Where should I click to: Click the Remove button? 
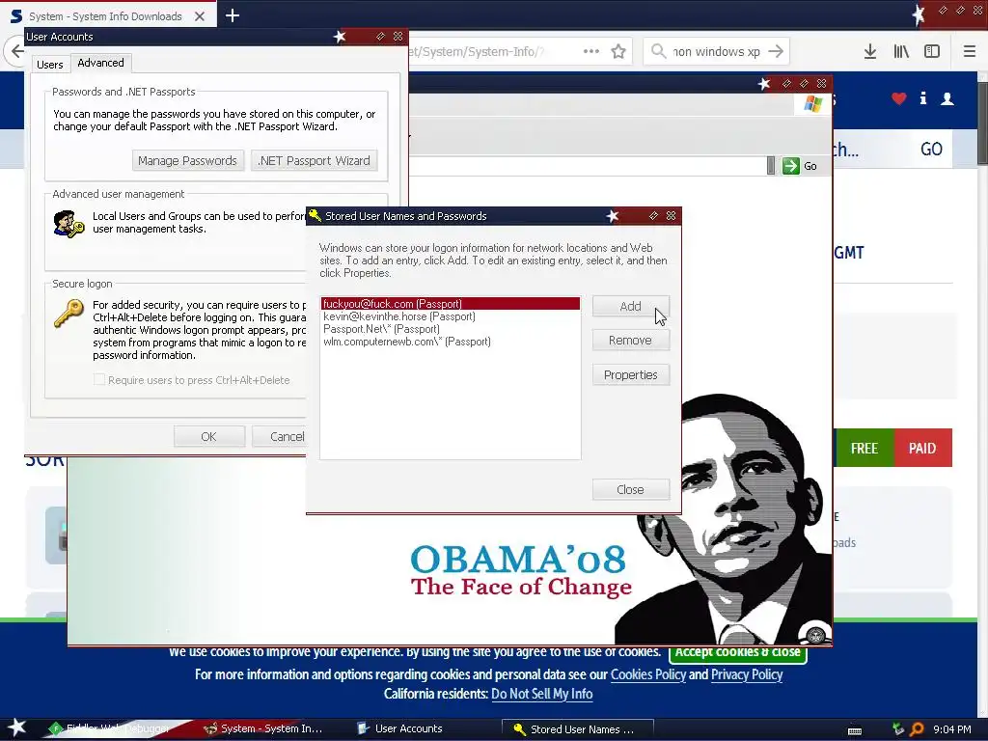pos(630,341)
